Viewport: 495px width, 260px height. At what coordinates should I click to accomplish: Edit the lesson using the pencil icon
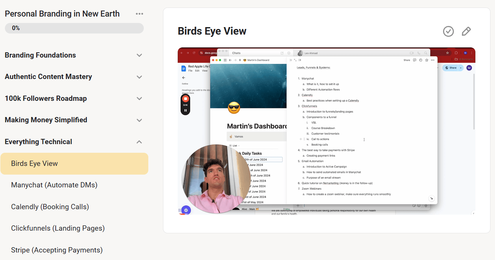pyautogui.click(x=466, y=32)
